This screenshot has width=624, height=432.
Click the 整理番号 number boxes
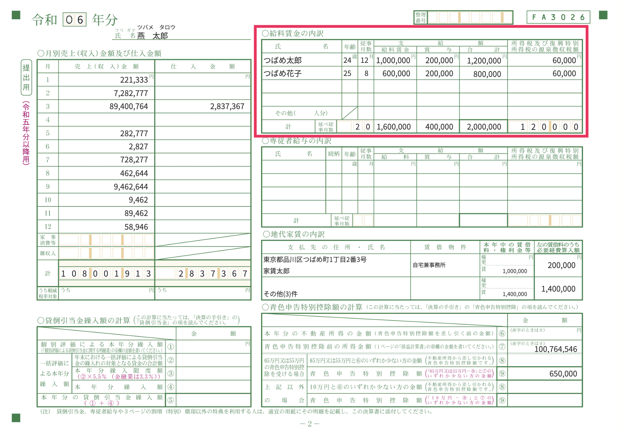pos(470,18)
